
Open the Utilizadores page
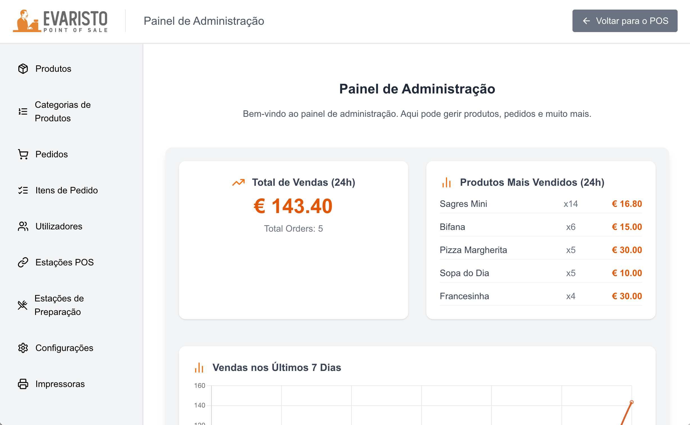click(59, 226)
